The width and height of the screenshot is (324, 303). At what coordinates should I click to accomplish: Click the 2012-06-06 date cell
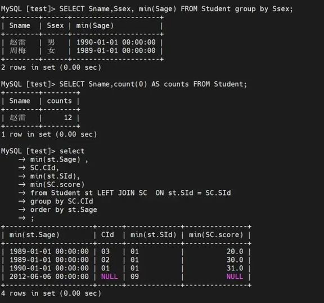(x=49, y=277)
